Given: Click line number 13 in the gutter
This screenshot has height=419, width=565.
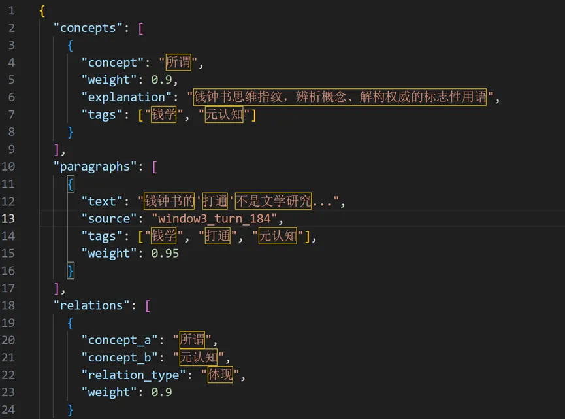Looking at the screenshot, I should (x=8, y=218).
